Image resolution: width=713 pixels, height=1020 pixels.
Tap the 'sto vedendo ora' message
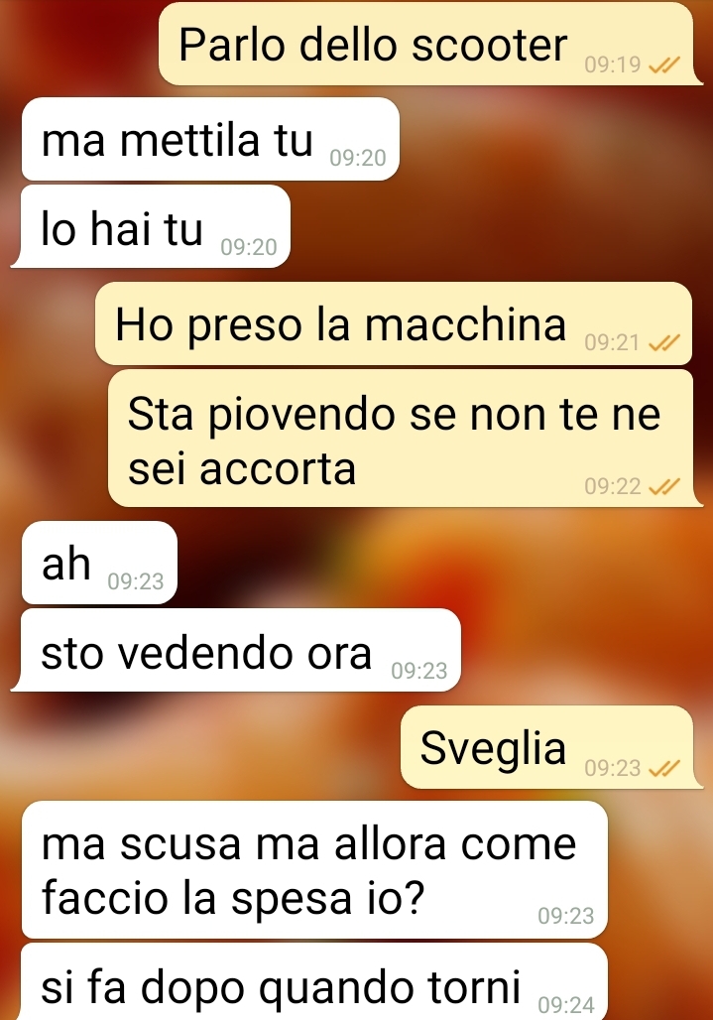[235, 650]
